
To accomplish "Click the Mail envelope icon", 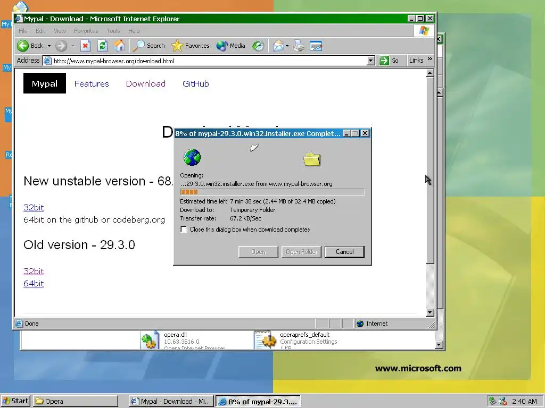I will tap(278, 46).
